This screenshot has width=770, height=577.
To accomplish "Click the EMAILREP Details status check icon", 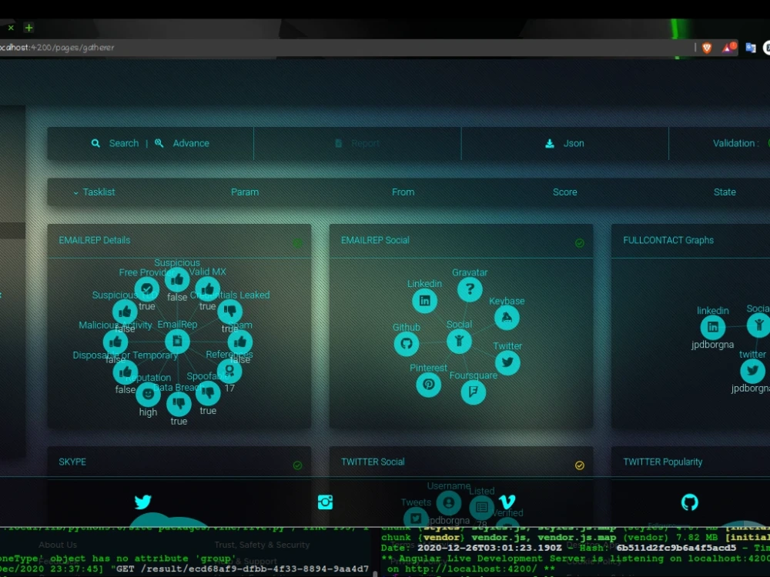I will [x=297, y=243].
